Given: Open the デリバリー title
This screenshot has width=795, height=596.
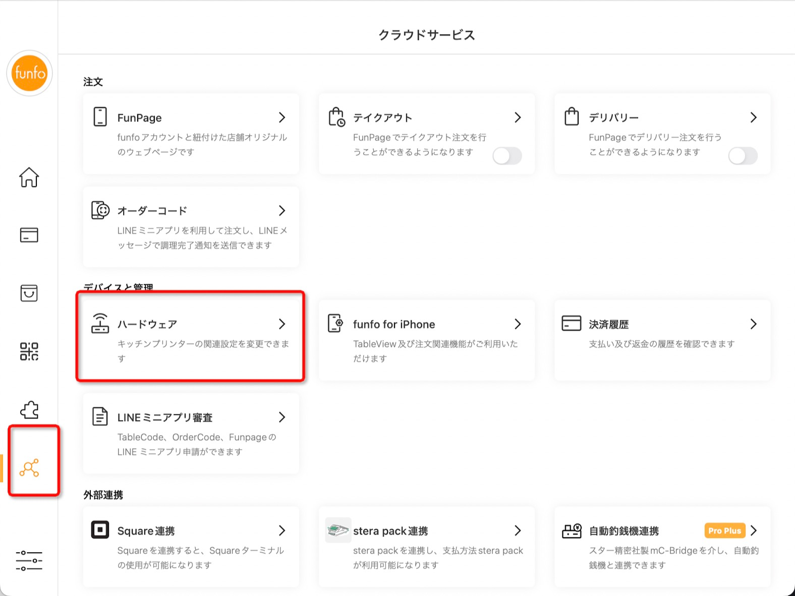Looking at the screenshot, I should point(614,117).
